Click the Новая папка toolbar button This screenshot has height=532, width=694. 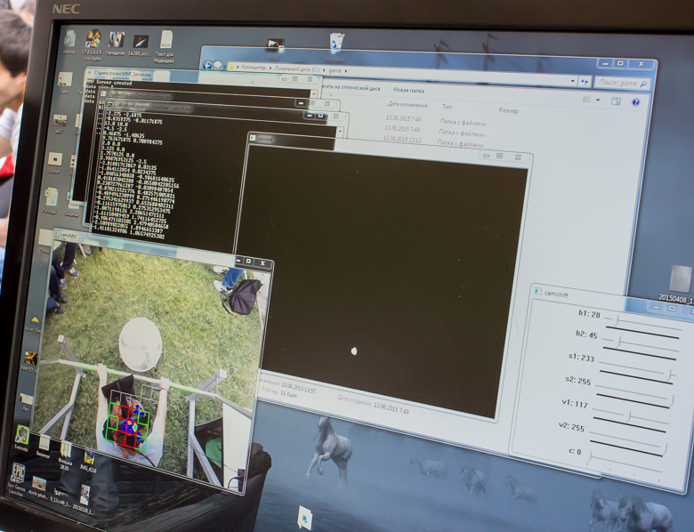[x=408, y=90]
